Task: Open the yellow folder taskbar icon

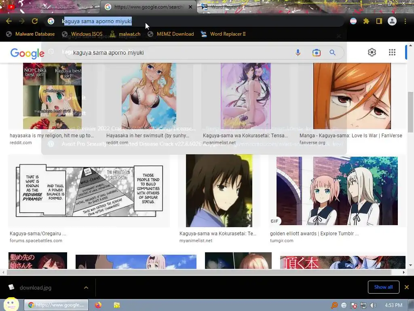Action: 117,305
